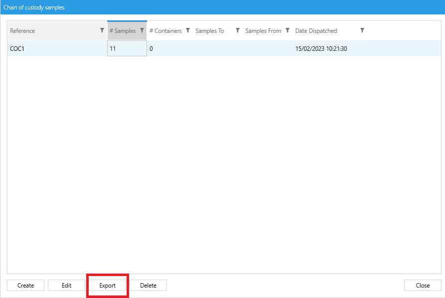The image size is (445, 298).
Task: Select the cell showing 0 containers
Action: [170, 48]
